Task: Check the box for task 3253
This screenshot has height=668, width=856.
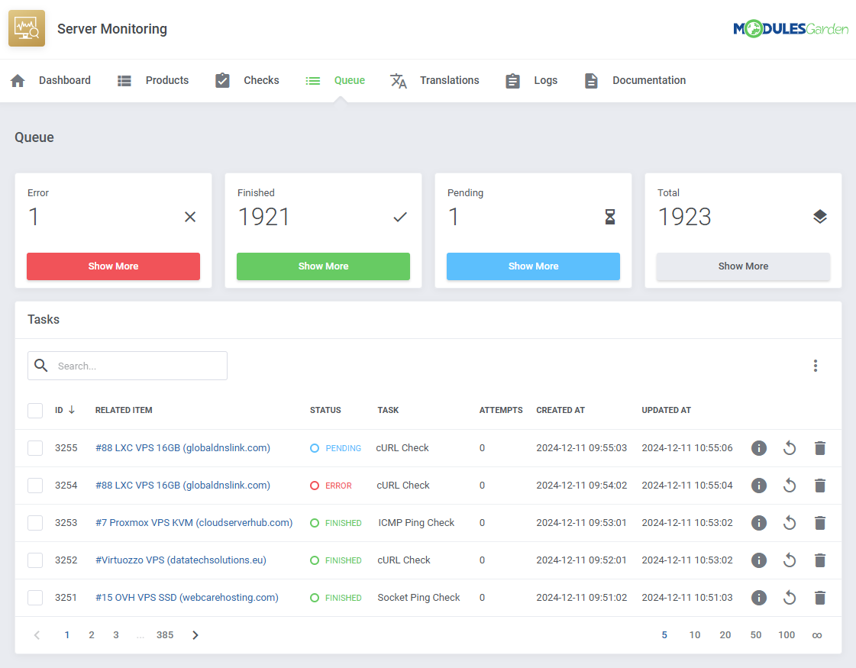Action: [35, 523]
